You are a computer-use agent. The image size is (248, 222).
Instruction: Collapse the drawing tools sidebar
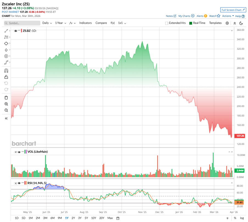(x=6, y=119)
